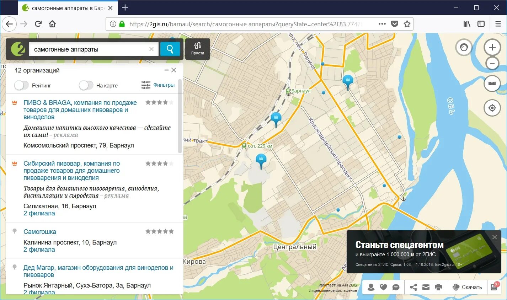
Task: Open the browser hamburger menu
Action: point(498,24)
